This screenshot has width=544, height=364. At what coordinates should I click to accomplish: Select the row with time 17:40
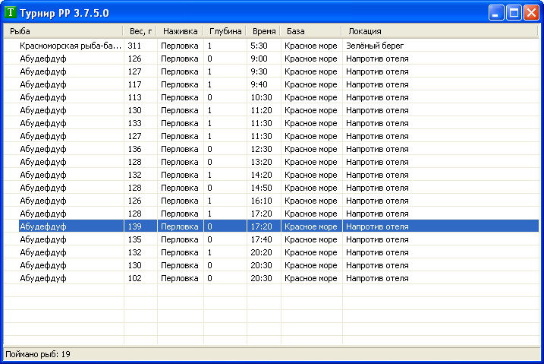271,239
